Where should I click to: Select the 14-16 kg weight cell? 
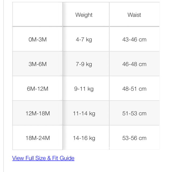pos(86,138)
